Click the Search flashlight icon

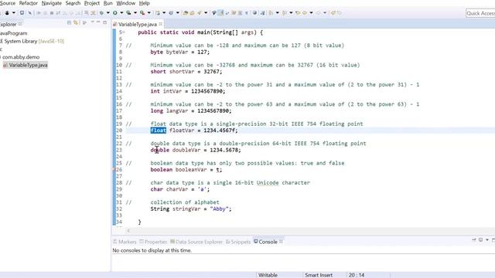pos(200,13)
